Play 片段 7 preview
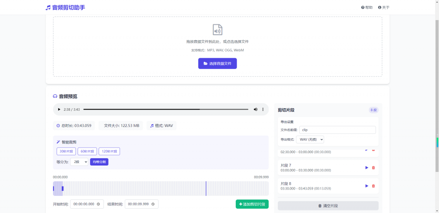The image size is (439, 213). coord(367,168)
